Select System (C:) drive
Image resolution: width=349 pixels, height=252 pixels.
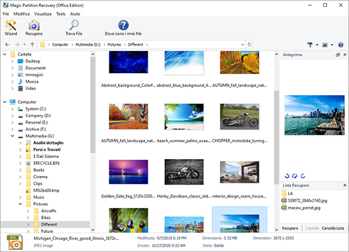(x=35, y=109)
